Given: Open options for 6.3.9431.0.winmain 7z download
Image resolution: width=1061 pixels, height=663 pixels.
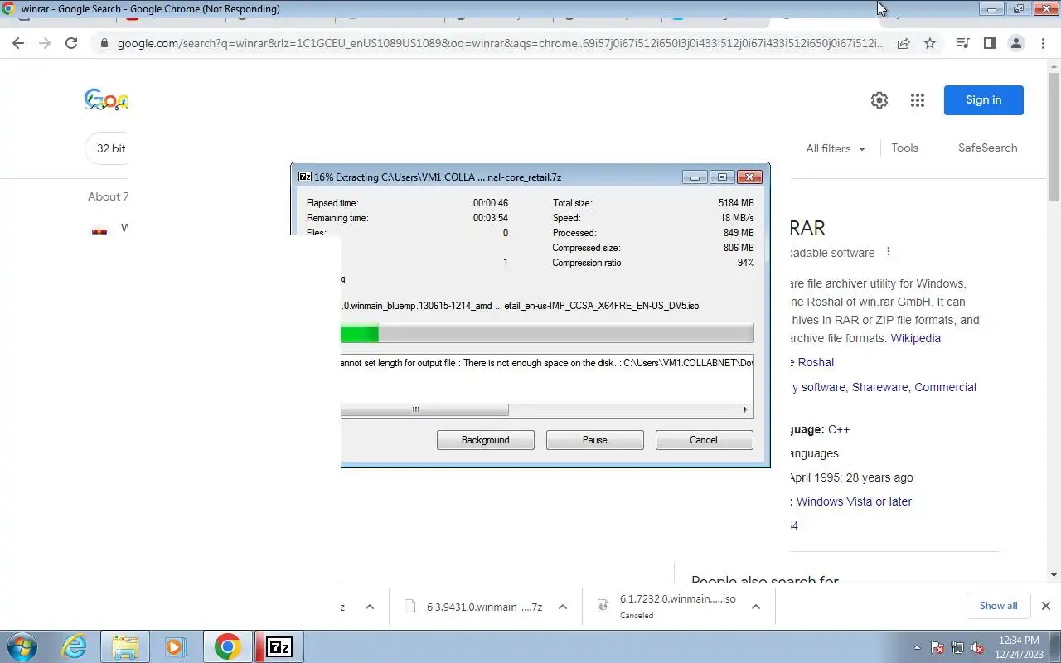Looking at the screenshot, I should coord(563,607).
